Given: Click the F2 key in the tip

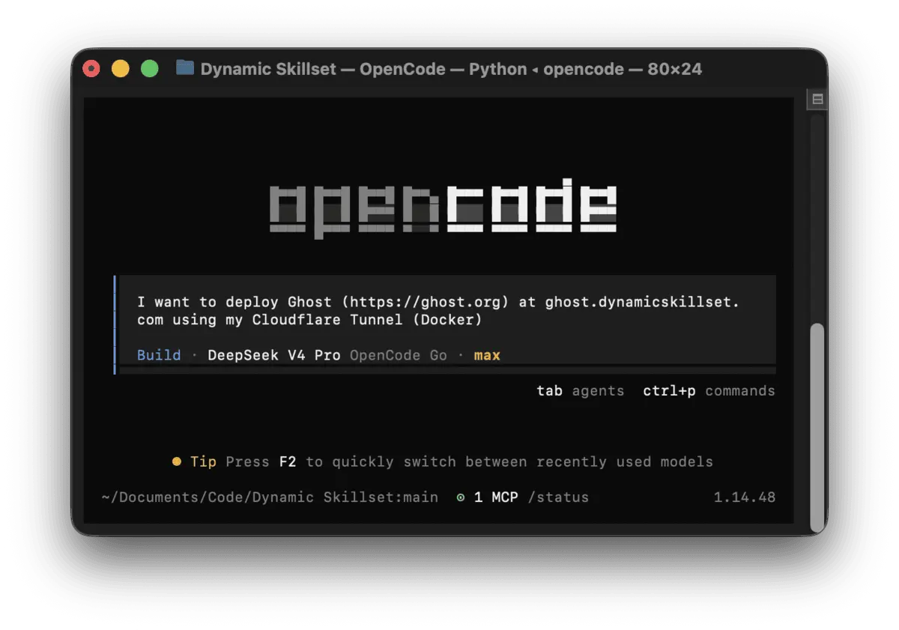Looking at the screenshot, I should pos(288,461).
